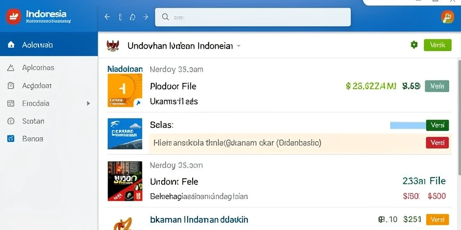Open the user avatar in top right
The height and width of the screenshot is (230, 461).
(x=447, y=17)
